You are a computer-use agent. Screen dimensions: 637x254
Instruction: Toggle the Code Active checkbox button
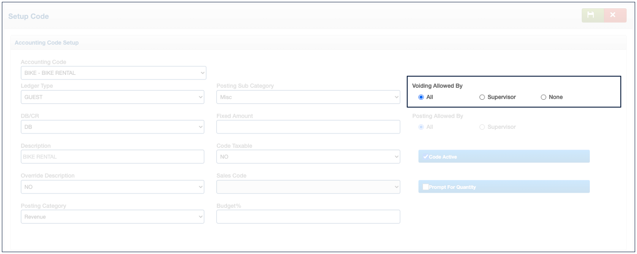[504, 157]
